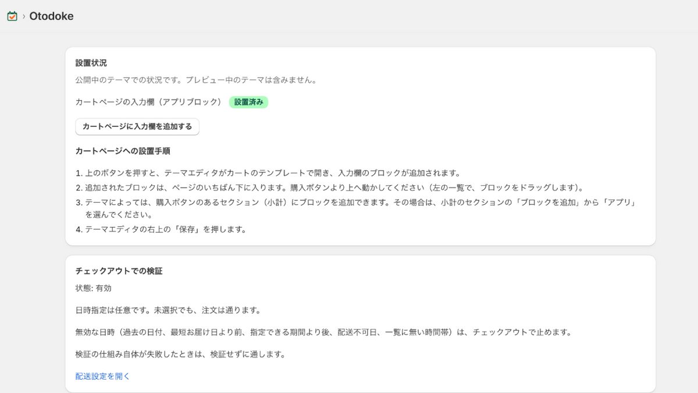
Task: Open the 配送設定を開く link
Action: [x=103, y=376]
